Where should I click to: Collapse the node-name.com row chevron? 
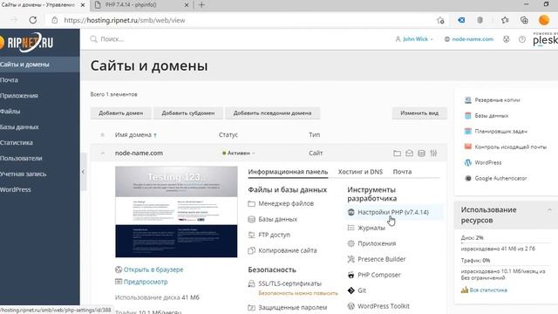[103, 154]
